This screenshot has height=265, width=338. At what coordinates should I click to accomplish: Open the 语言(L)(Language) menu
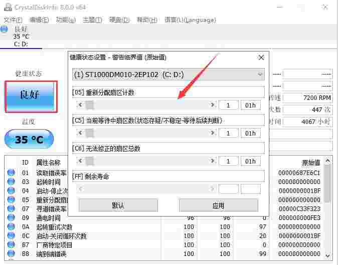click(190, 20)
